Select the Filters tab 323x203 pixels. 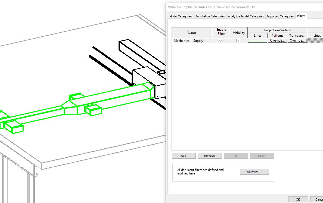(x=301, y=15)
